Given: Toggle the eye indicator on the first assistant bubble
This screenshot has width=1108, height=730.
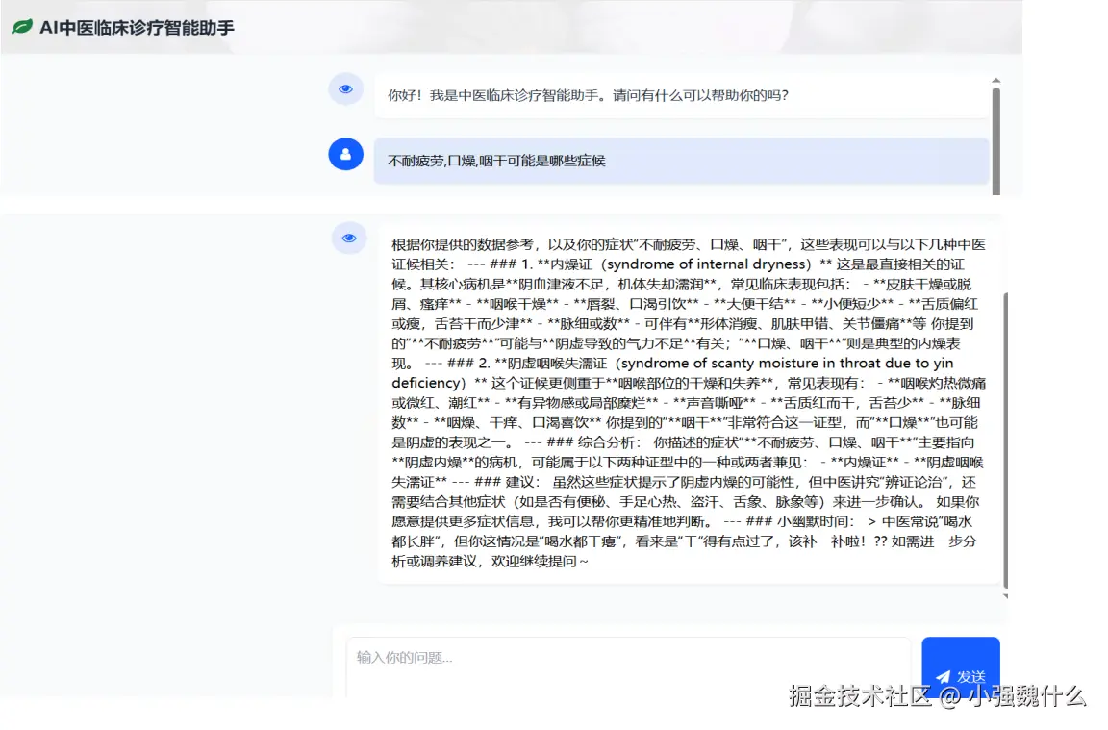Looking at the screenshot, I should coord(345,88).
